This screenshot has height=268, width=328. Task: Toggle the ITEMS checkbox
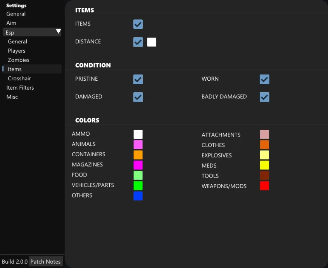[x=138, y=24]
